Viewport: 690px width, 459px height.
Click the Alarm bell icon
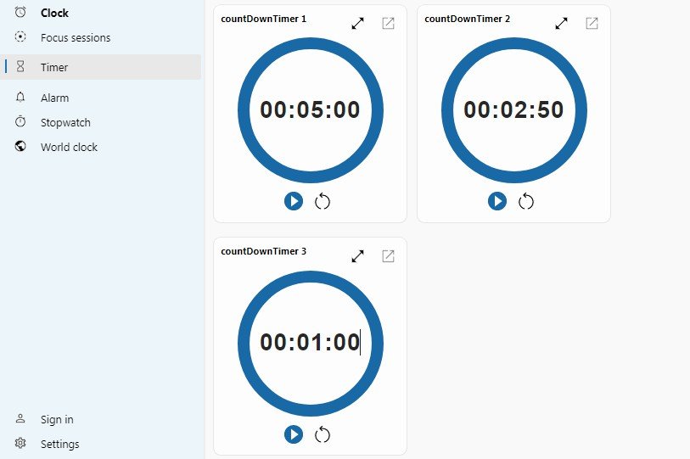[20, 97]
